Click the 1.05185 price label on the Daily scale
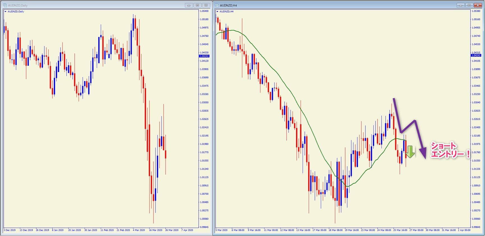Screen dimensions: 485x236 [x=204, y=19]
